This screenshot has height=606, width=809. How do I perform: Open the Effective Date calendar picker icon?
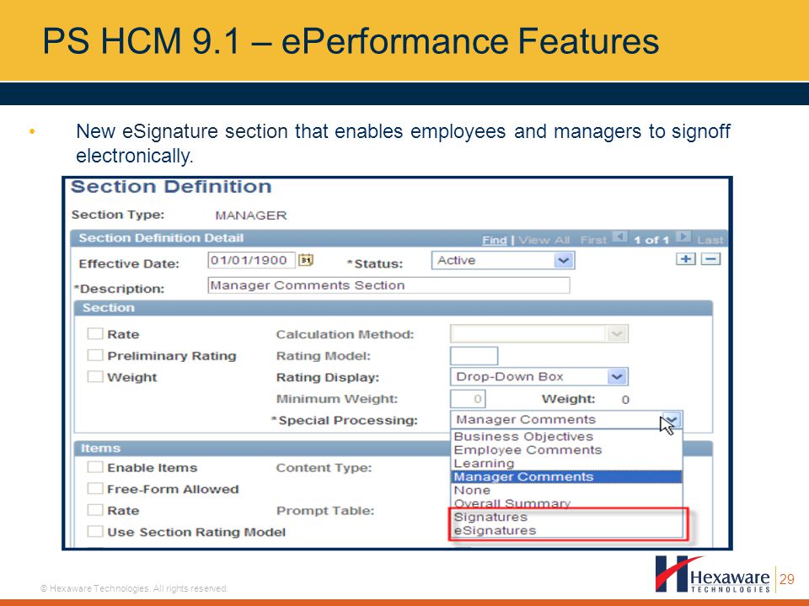coord(306,260)
